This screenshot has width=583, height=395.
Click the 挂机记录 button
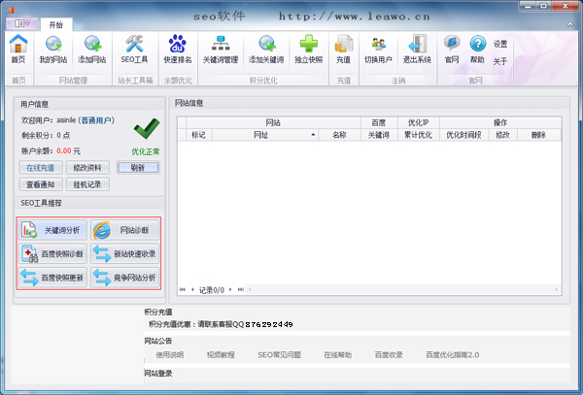coord(87,184)
